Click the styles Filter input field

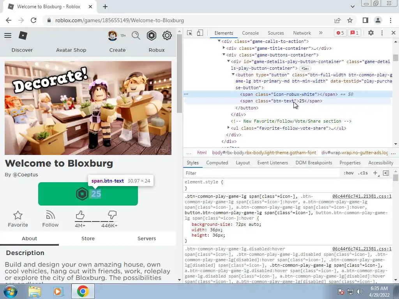coord(262,173)
